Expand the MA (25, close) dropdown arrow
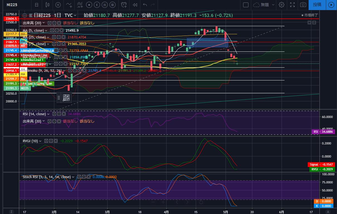Viewport: 337px width, 214px height. 48,37
